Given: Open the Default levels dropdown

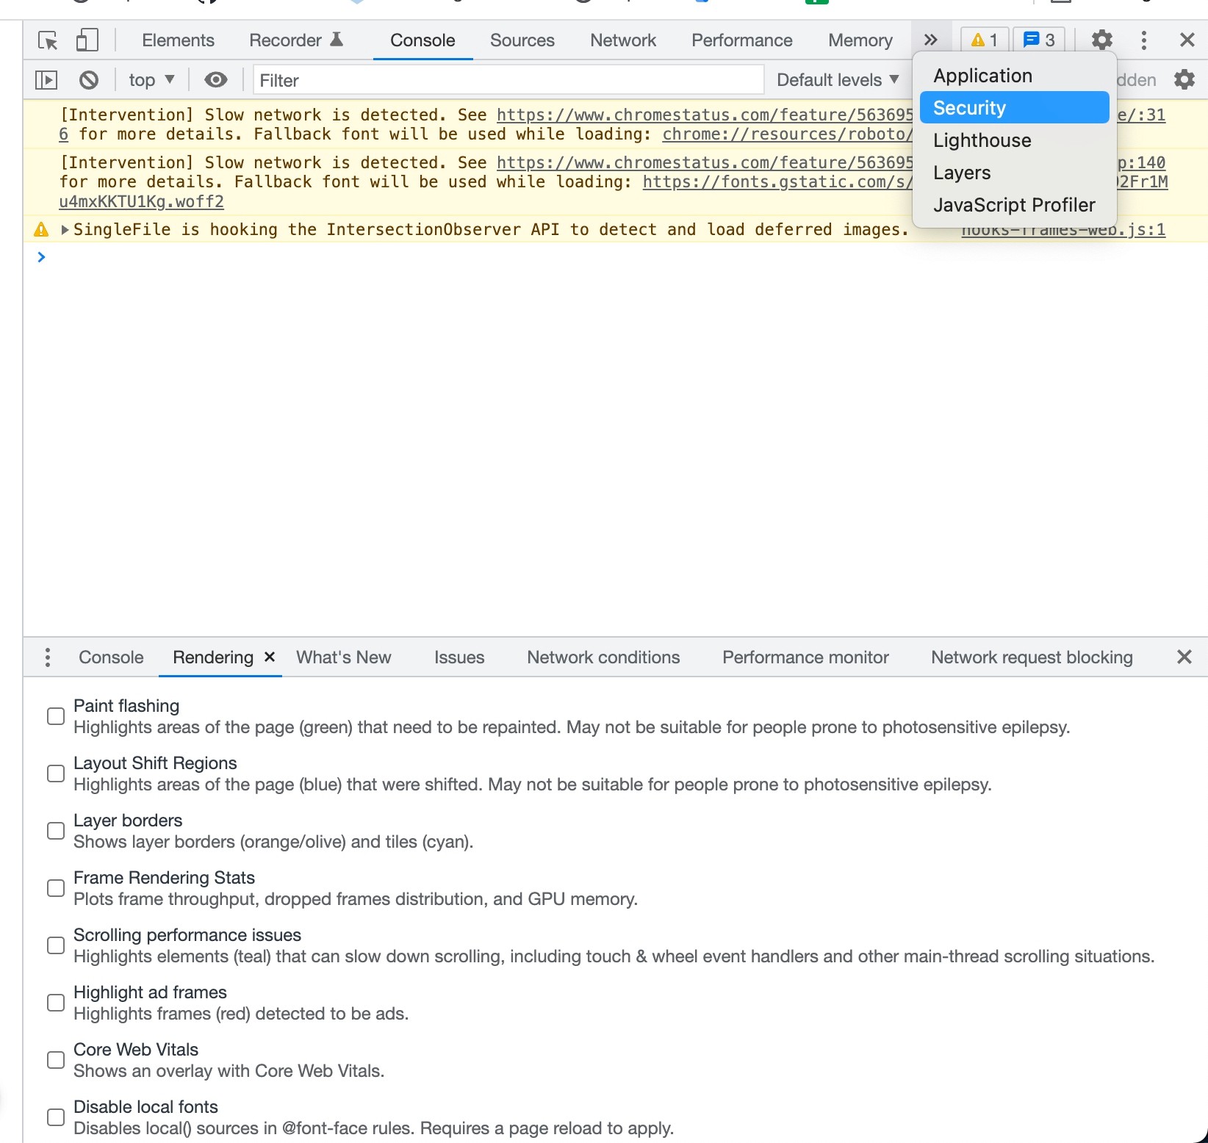Looking at the screenshot, I should tap(838, 79).
